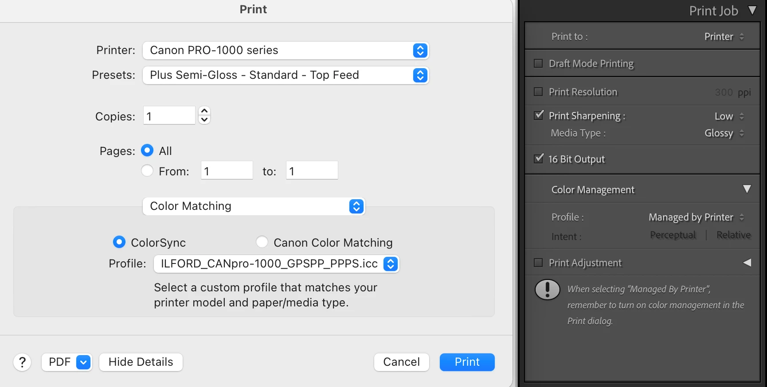
Task: Collapse the Print Job panel triangle
Action: (x=752, y=10)
